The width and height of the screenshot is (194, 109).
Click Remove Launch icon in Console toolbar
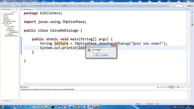point(160,87)
